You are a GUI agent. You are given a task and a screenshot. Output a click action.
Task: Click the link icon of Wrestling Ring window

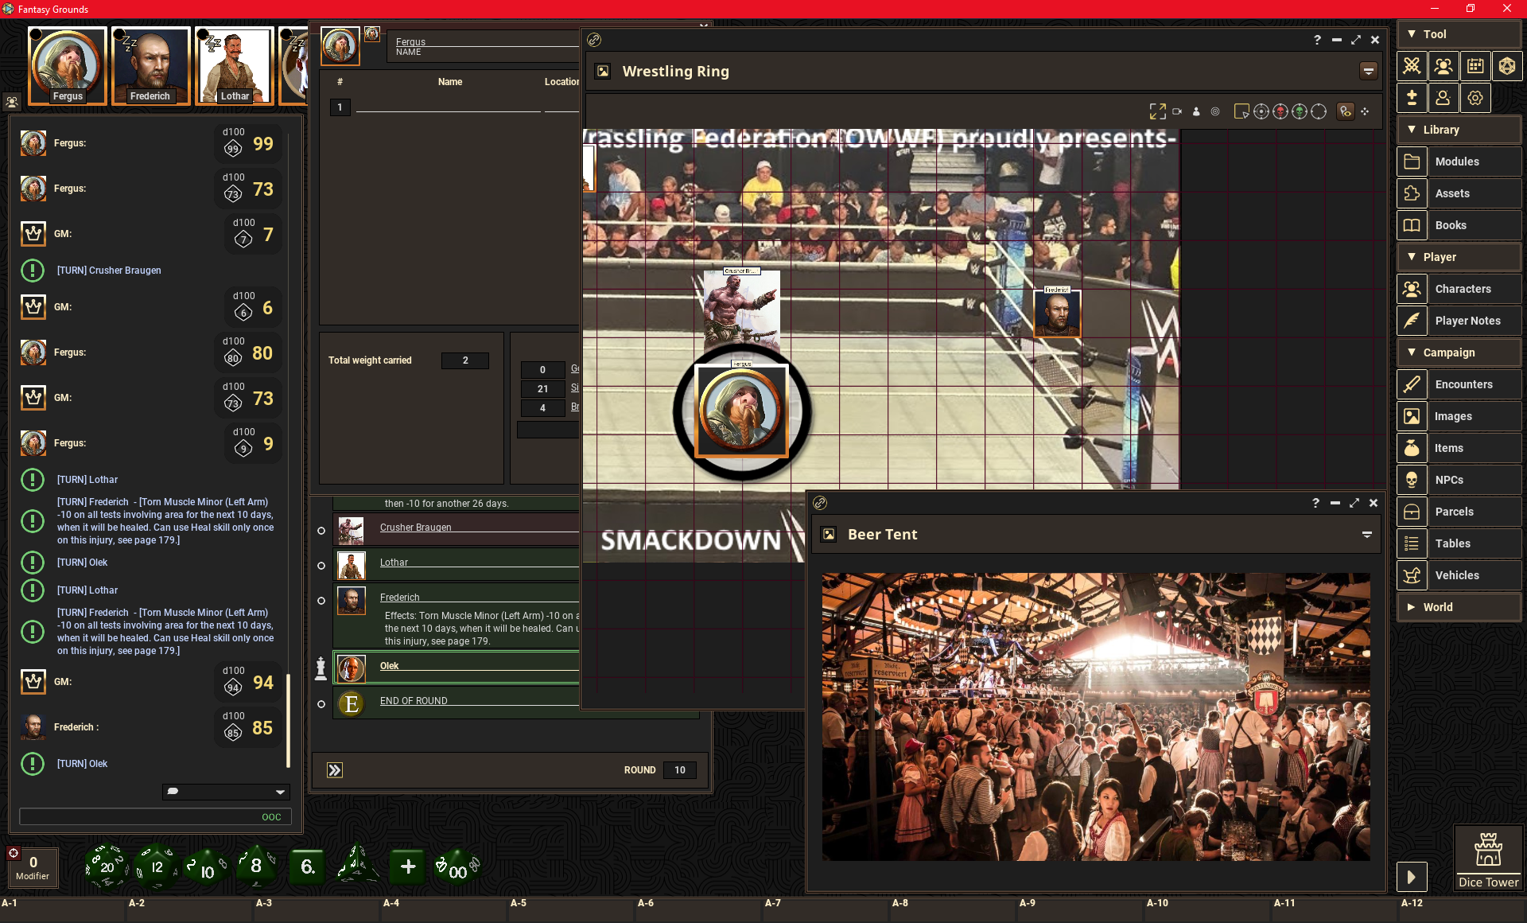coord(594,40)
